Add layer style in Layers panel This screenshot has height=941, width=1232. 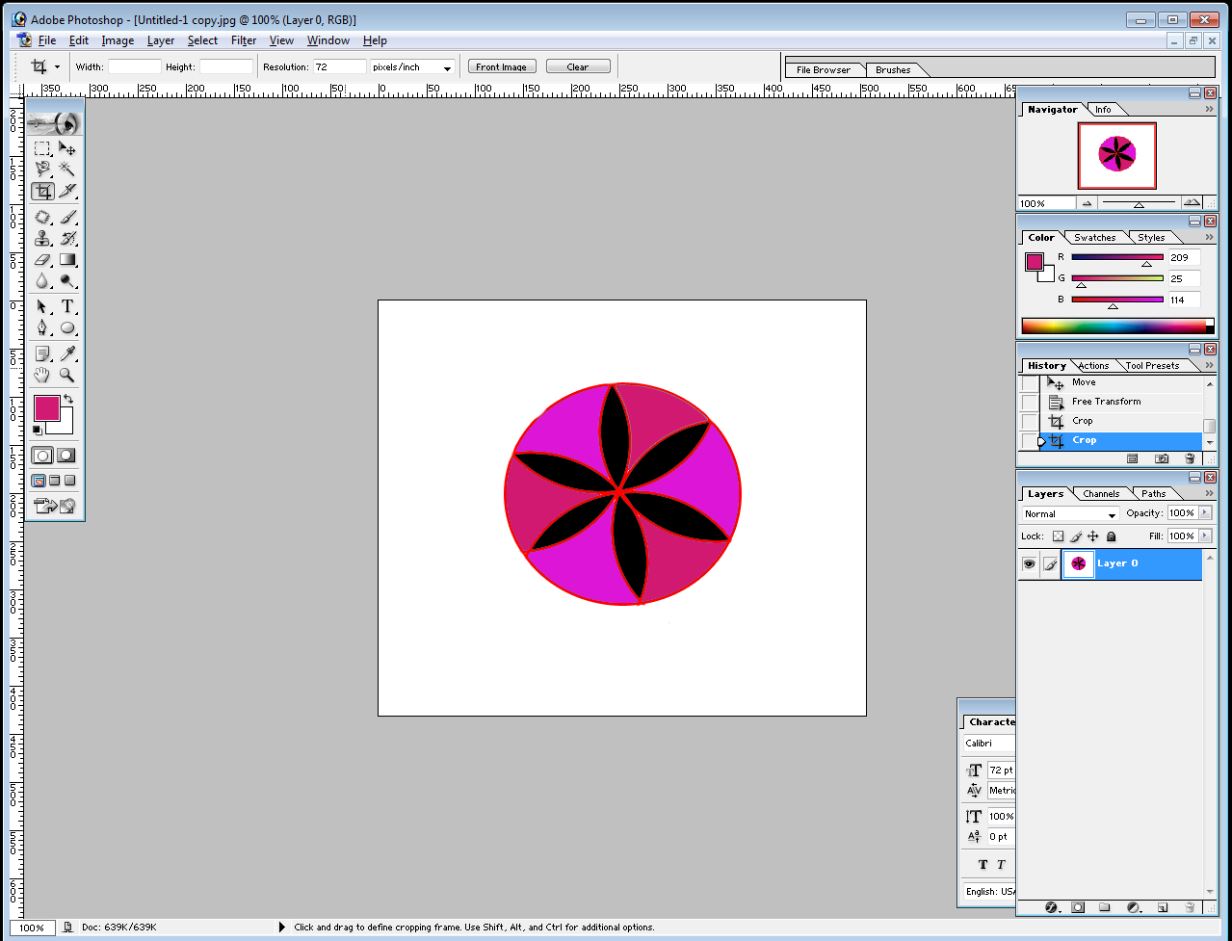click(x=1051, y=907)
